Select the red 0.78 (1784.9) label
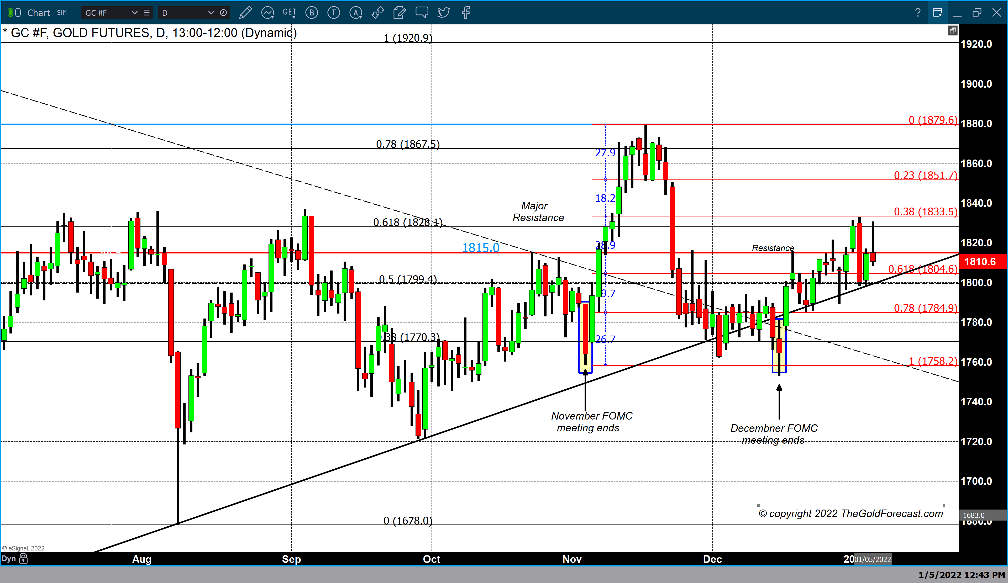The width and height of the screenshot is (1008, 583). click(x=926, y=308)
